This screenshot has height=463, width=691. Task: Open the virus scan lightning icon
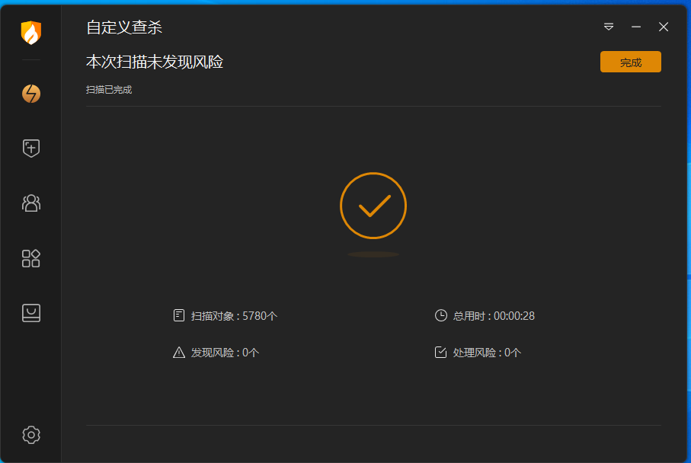point(30,94)
